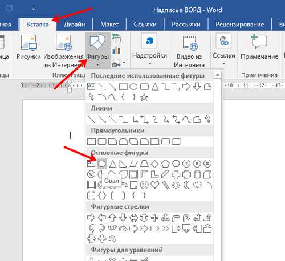This screenshot has height=261, width=285.
Task: Pick the lightning bolt shape
Action: coord(166,185)
